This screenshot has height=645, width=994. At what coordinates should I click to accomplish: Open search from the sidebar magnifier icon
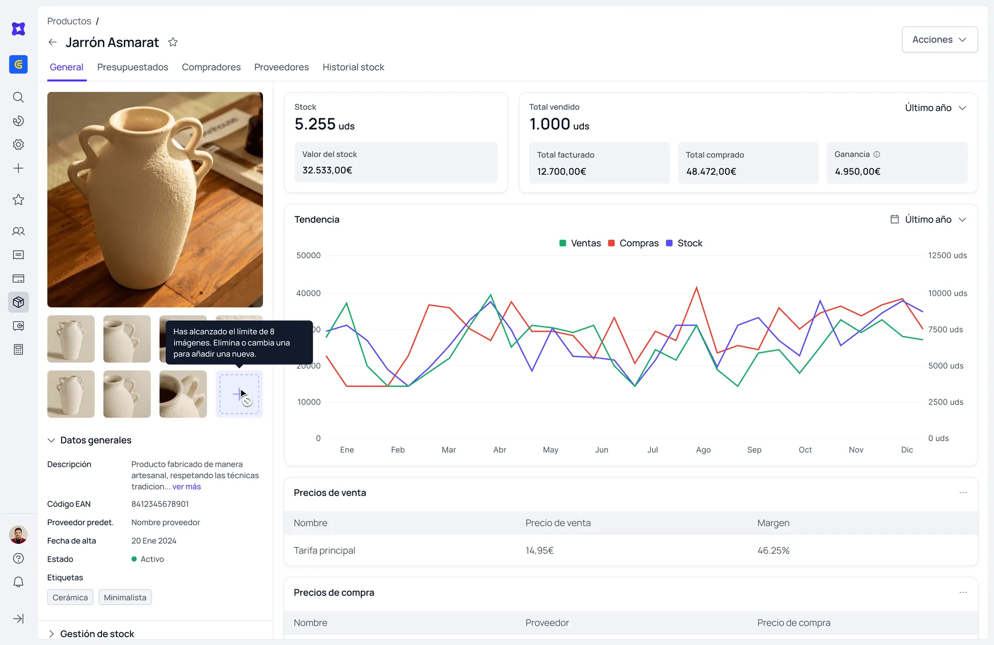[x=18, y=97]
